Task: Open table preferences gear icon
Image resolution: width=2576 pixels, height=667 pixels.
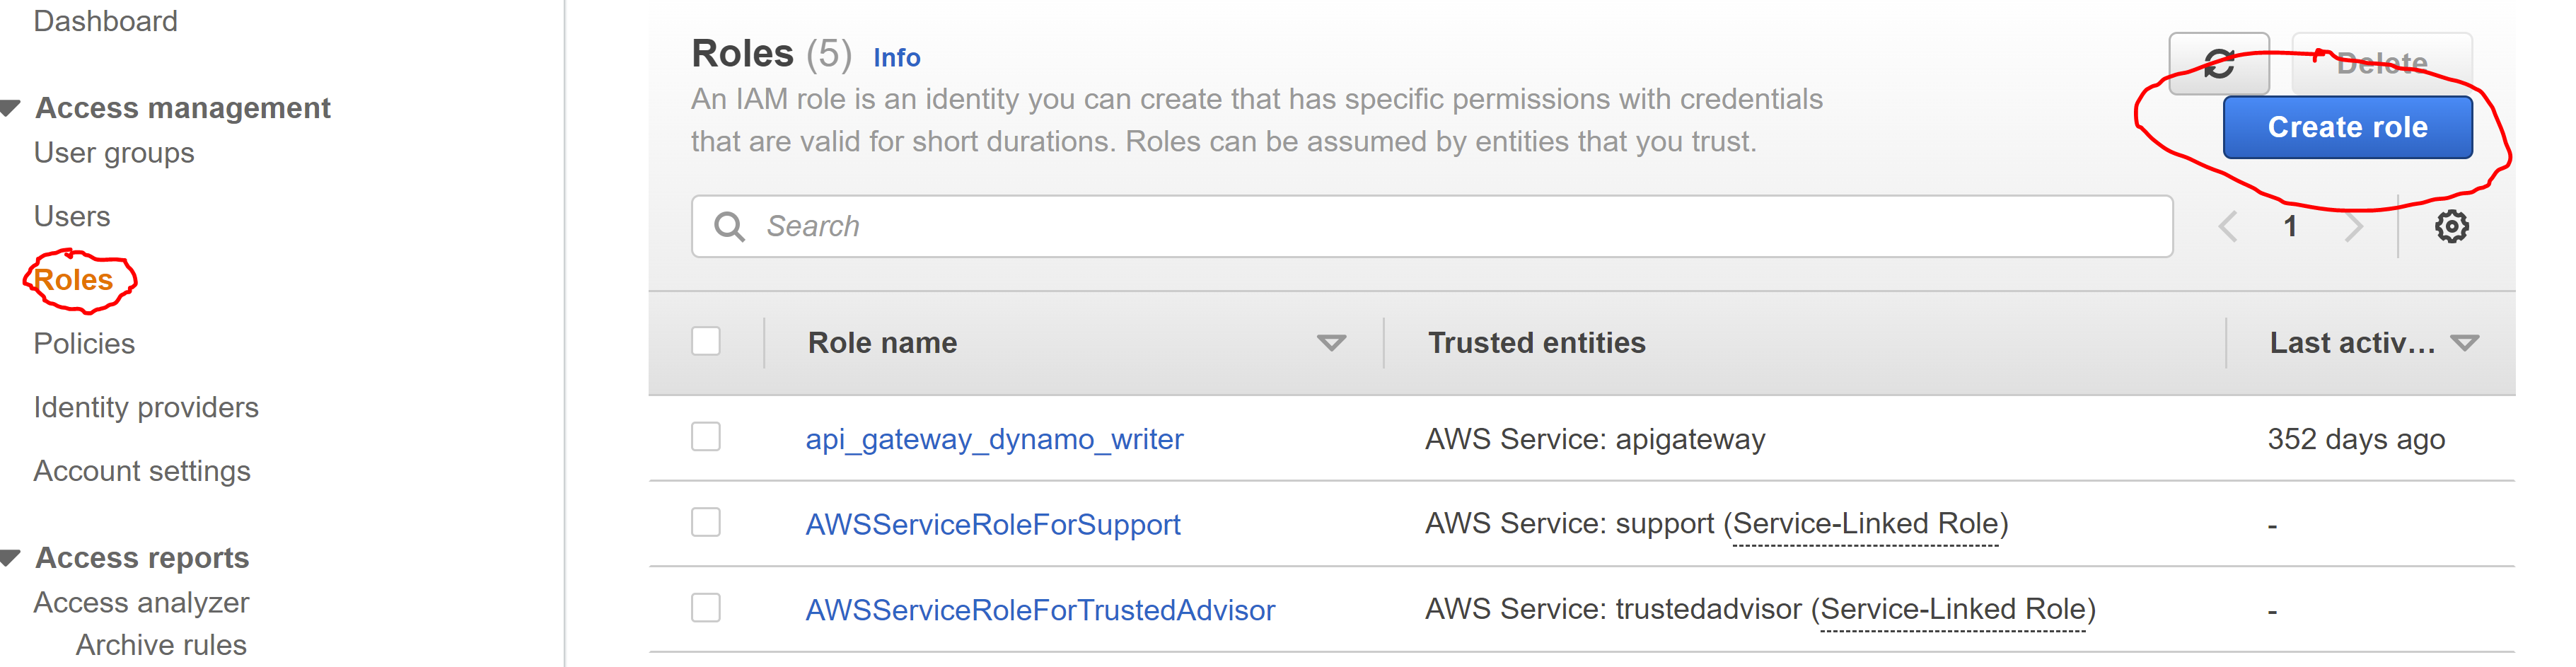Action: click(2451, 227)
